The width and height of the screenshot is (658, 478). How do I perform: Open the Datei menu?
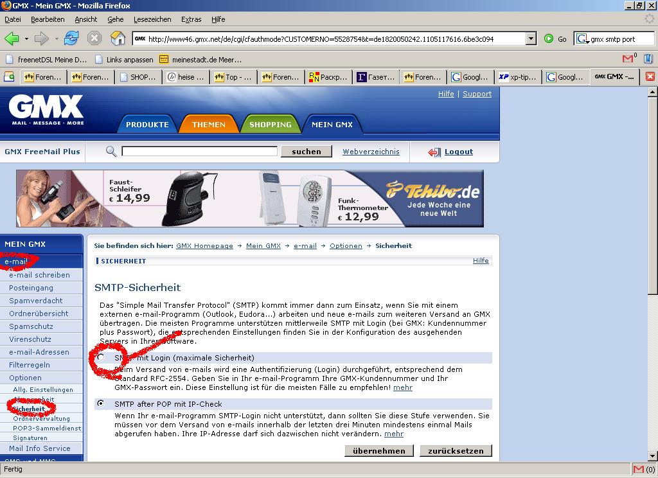pos(13,19)
